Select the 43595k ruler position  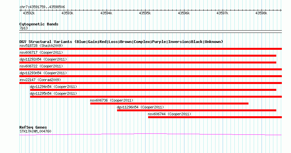point(145,13)
